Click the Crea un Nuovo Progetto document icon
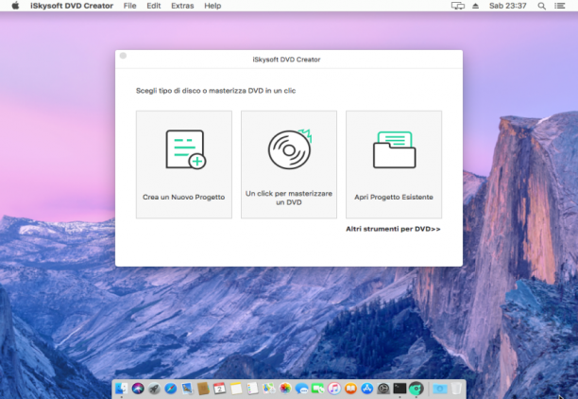578x399 pixels. pyautogui.click(x=186, y=149)
